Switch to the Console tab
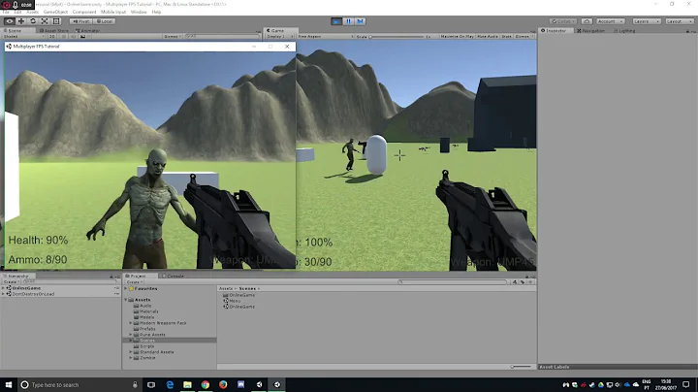This screenshot has width=698, height=392. pyautogui.click(x=173, y=277)
